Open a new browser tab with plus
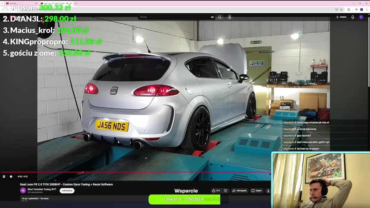The image size is (370, 208). tap(76, 3)
